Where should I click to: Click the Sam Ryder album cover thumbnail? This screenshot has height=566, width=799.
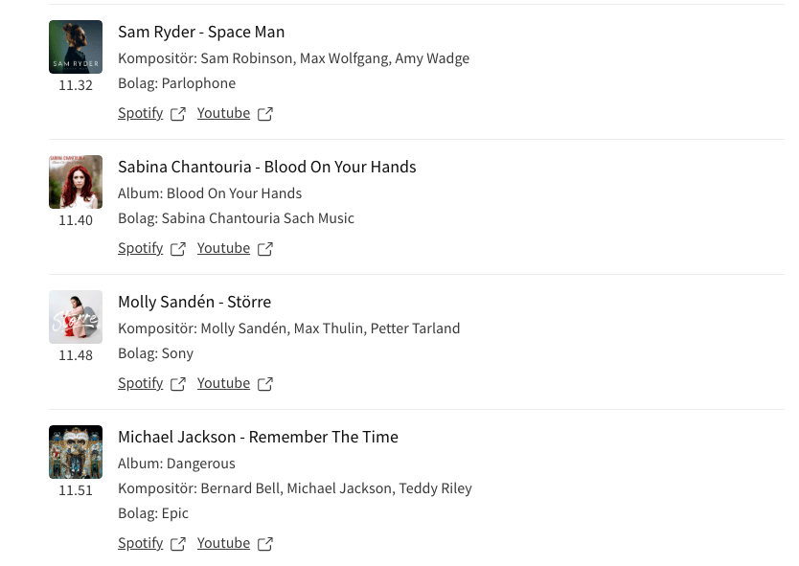(x=76, y=47)
